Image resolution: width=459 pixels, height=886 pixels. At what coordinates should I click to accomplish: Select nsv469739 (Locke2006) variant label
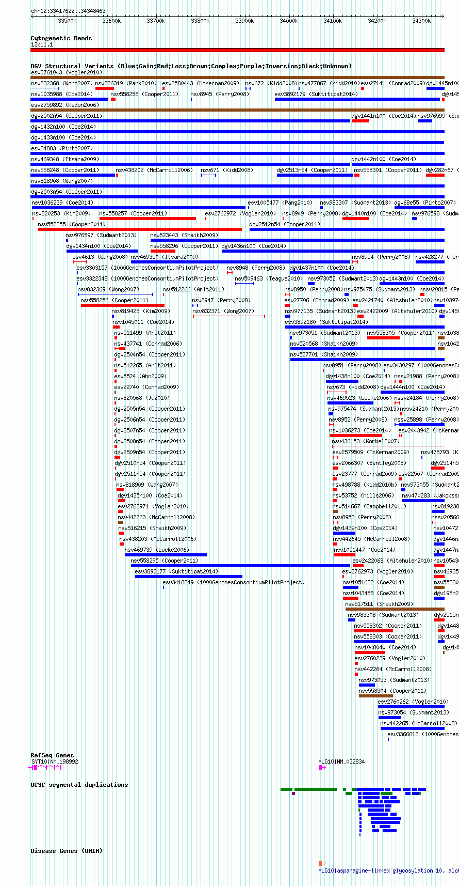[x=157, y=550]
